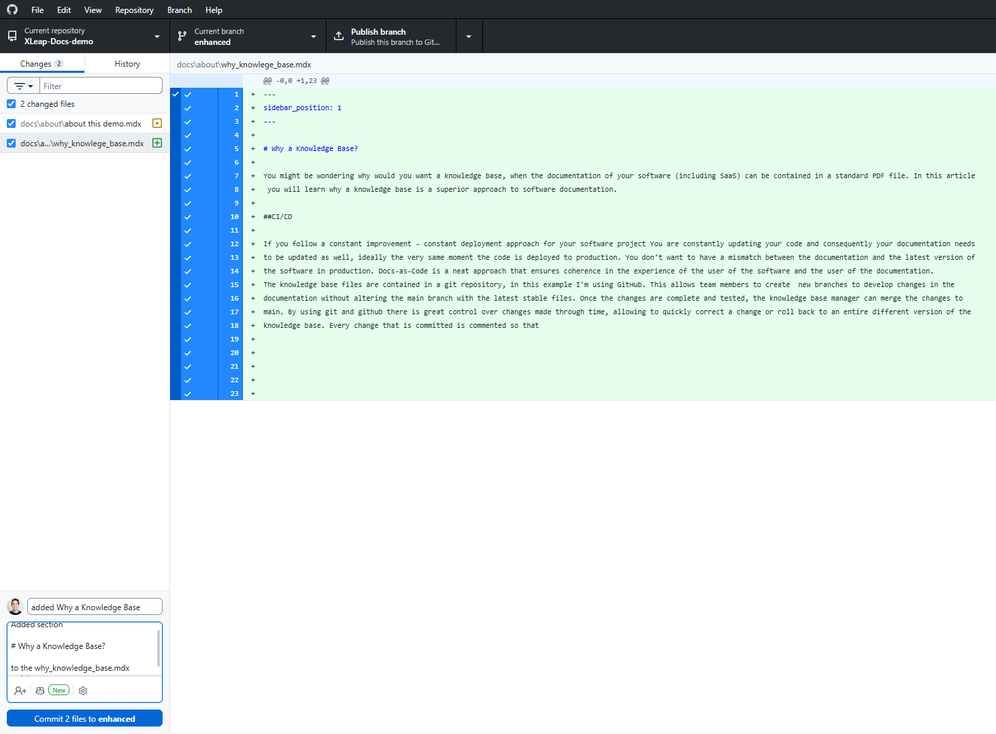Click the added status icon for why_knowlege_base.mdx
The width and height of the screenshot is (996, 734).
157,143
